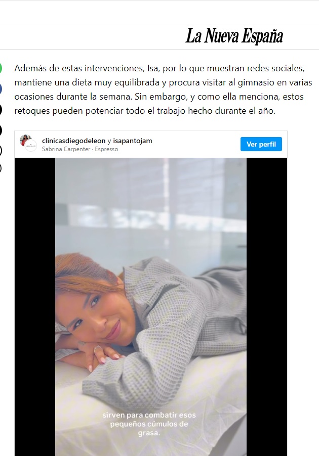Click the lower black circular share icon
319x456 pixels.
(1, 130)
